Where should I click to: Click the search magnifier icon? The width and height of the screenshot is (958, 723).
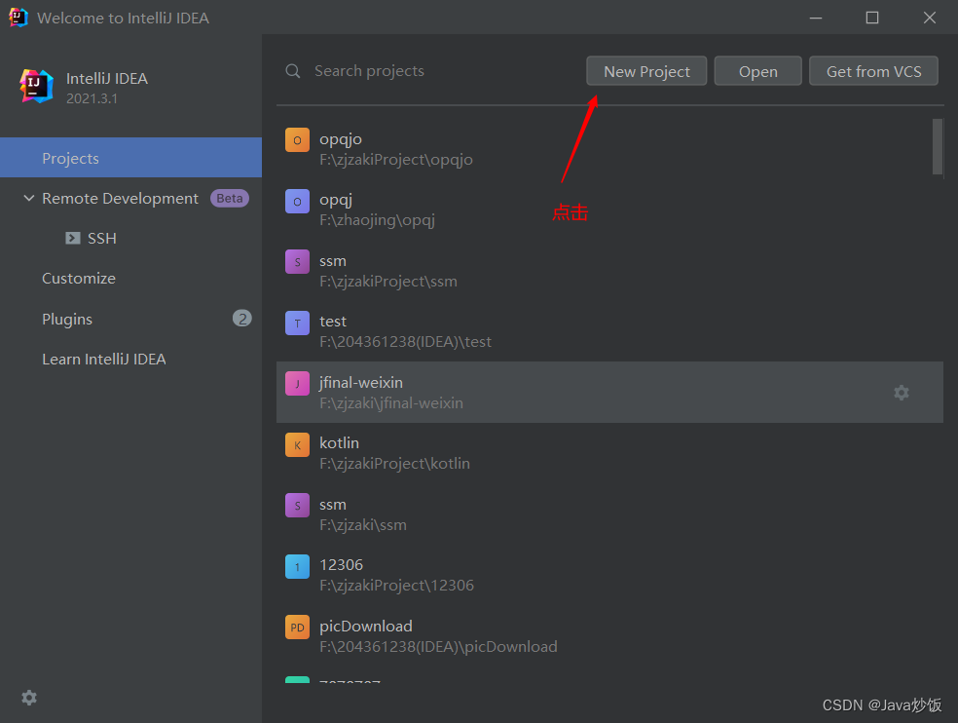(293, 71)
